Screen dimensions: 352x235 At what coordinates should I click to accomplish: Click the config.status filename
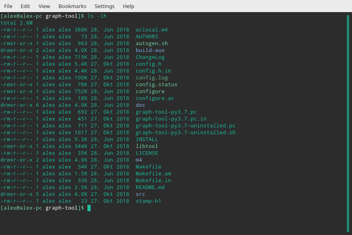(x=156, y=85)
